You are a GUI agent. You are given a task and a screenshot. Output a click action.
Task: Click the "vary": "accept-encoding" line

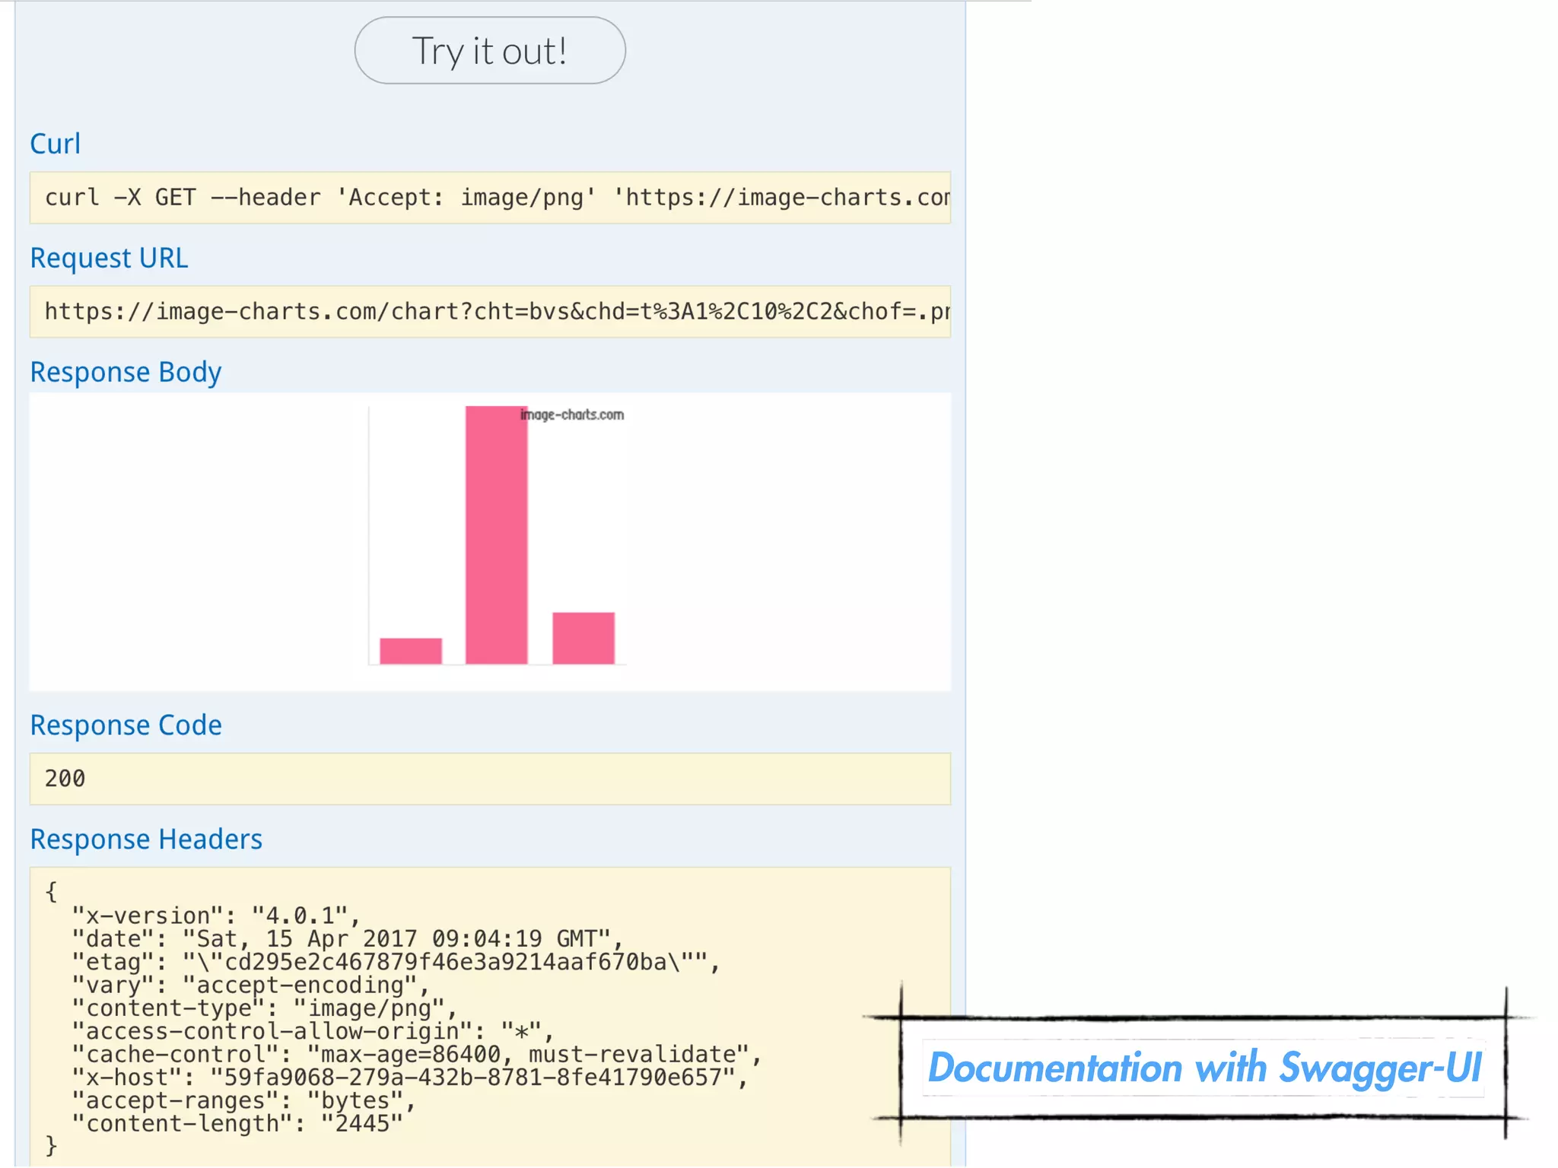pos(250,985)
